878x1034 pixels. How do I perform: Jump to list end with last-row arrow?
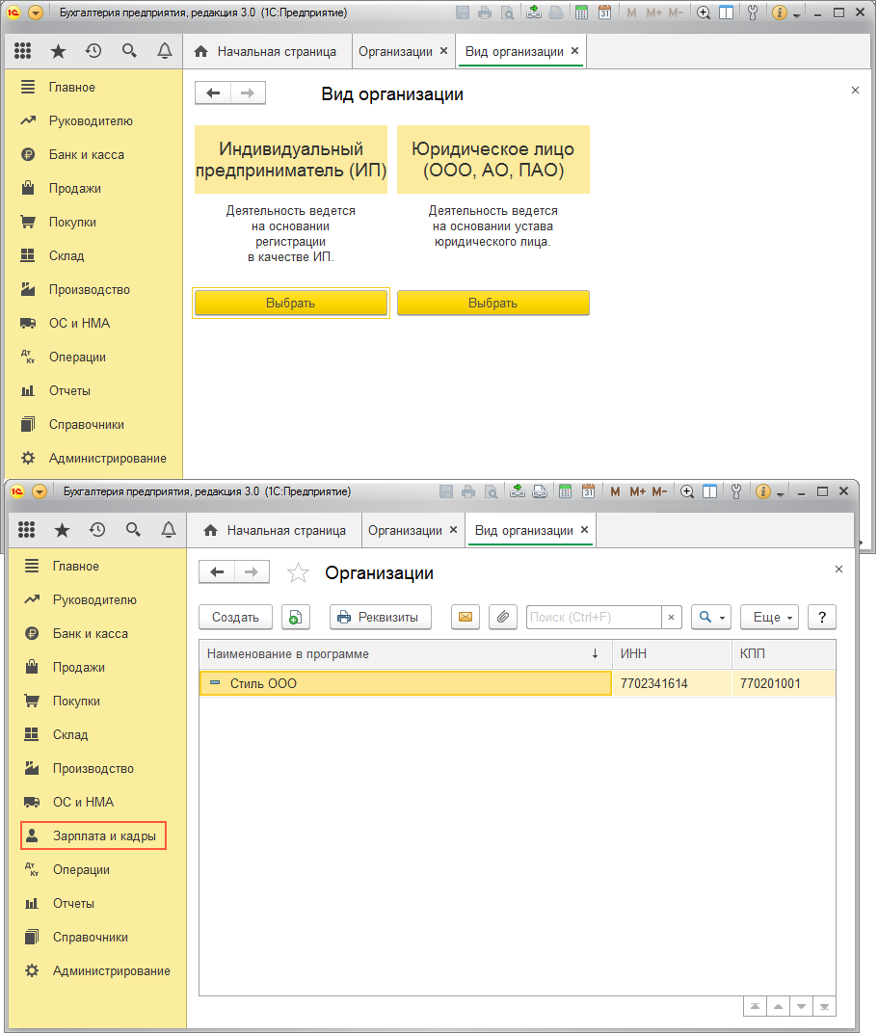pyautogui.click(x=824, y=1006)
